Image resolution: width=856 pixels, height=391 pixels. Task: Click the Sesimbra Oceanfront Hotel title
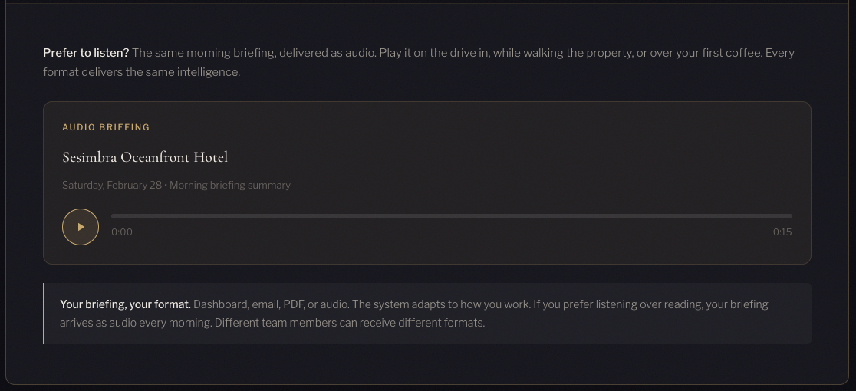145,157
